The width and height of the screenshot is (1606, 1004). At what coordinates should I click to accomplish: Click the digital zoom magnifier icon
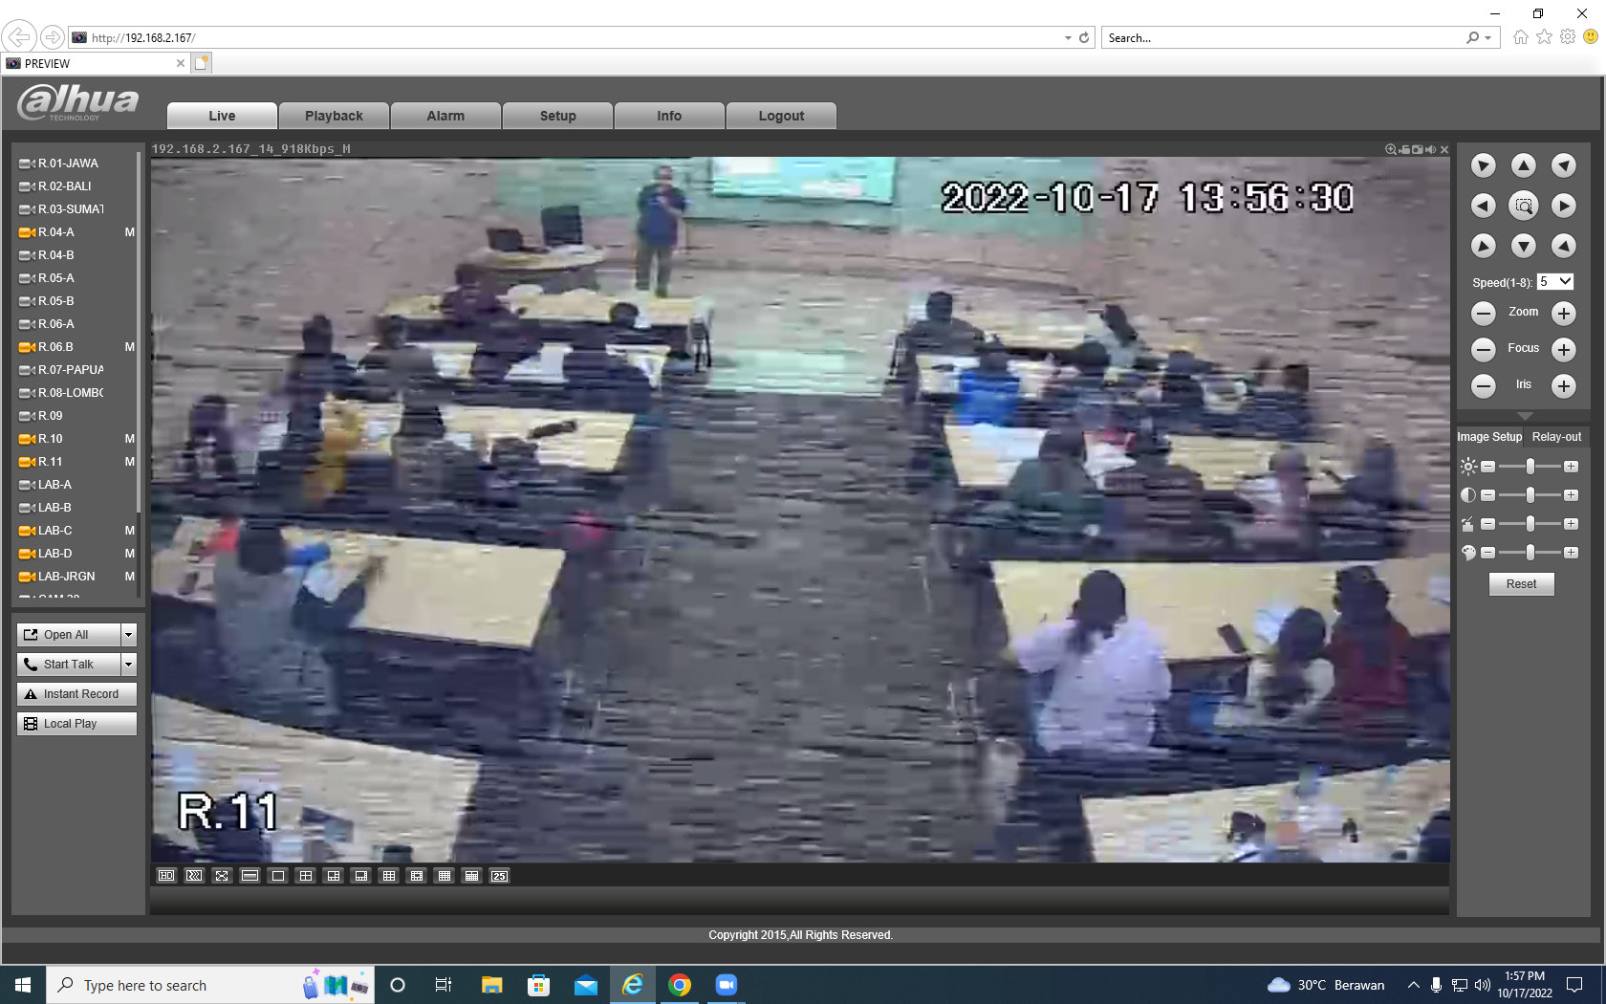coord(1391,149)
